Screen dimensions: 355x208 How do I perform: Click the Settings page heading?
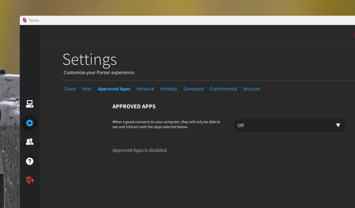90,60
